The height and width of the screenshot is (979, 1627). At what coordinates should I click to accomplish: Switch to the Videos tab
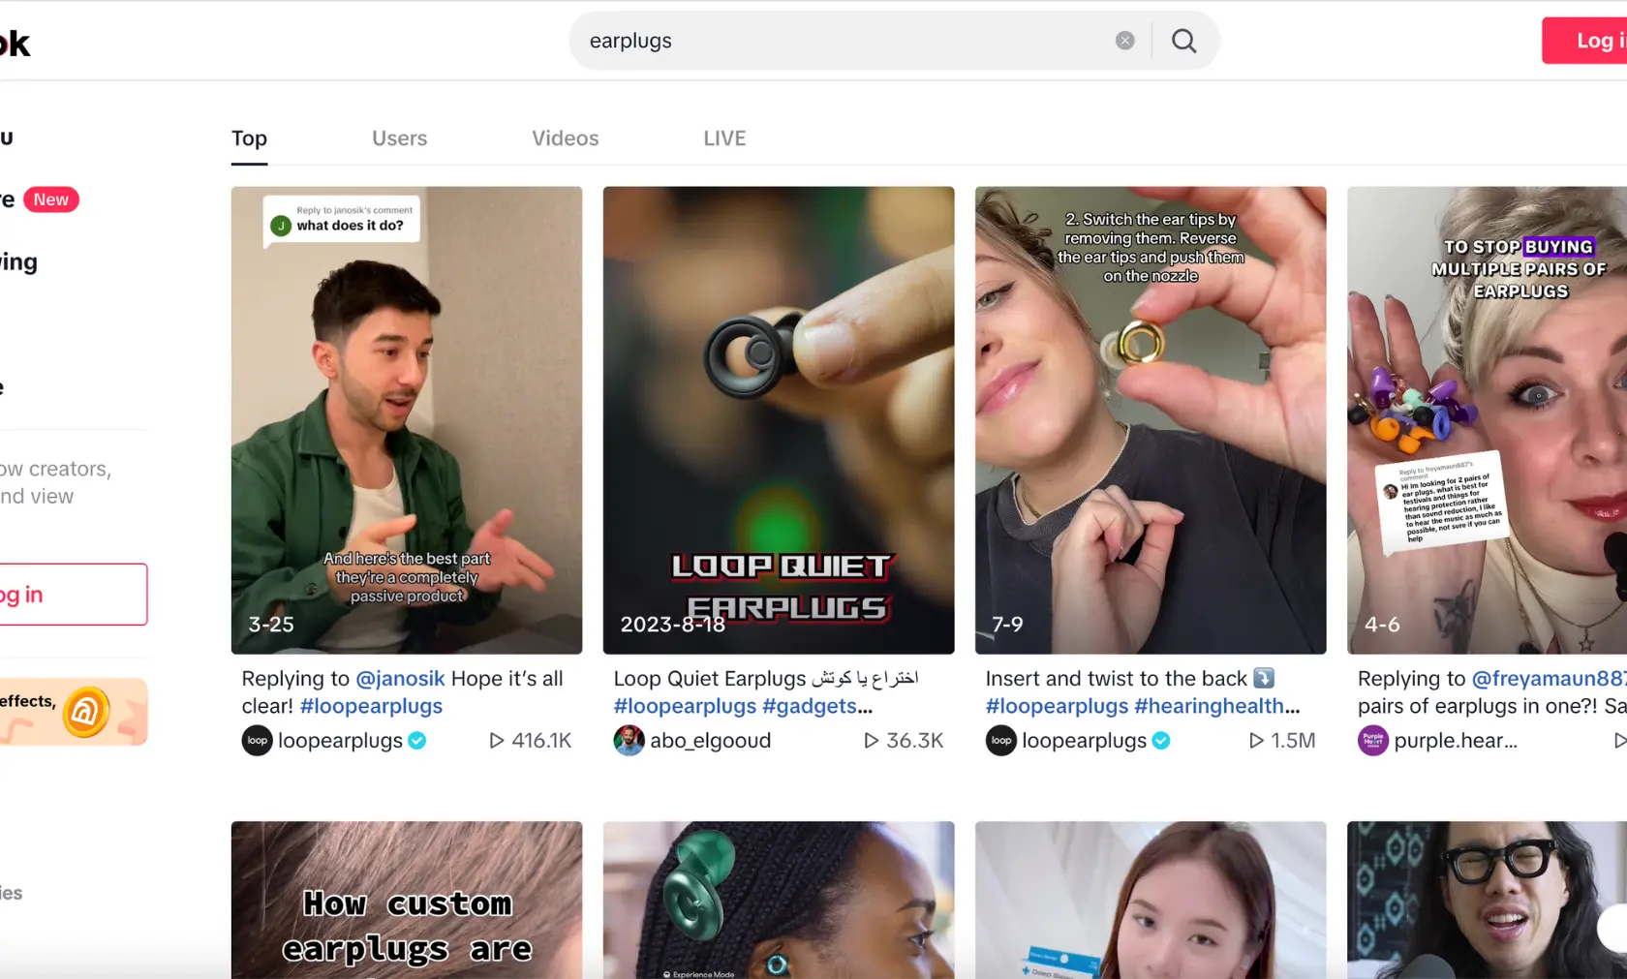coord(565,138)
